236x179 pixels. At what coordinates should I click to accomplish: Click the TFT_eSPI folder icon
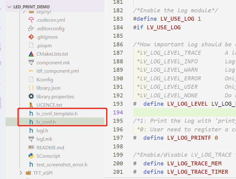coord(28,173)
